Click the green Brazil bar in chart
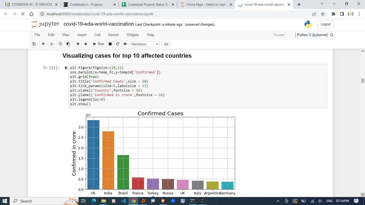This screenshot has width=365, height=205. tap(123, 172)
